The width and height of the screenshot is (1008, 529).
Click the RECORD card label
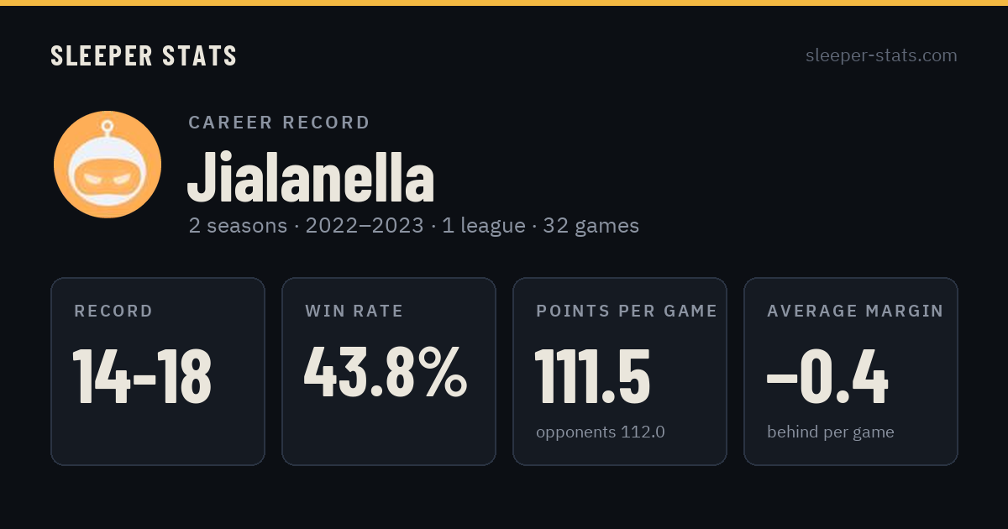coord(113,312)
